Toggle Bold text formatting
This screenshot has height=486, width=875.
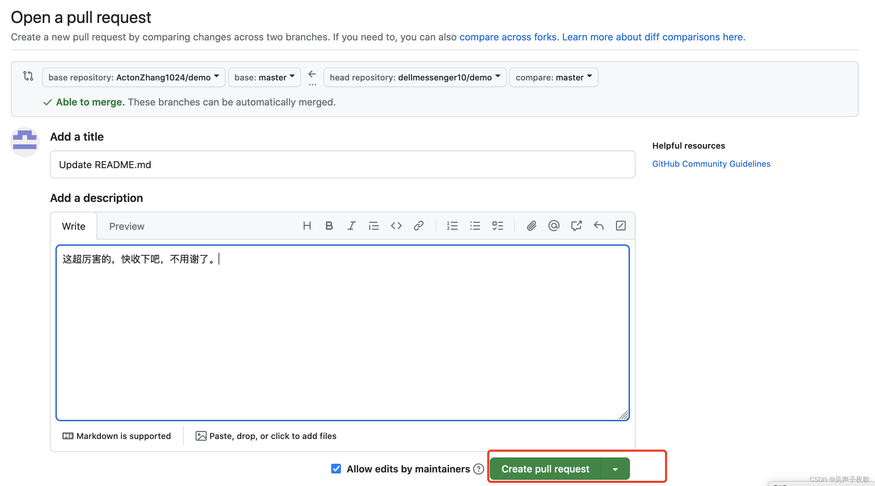[329, 226]
